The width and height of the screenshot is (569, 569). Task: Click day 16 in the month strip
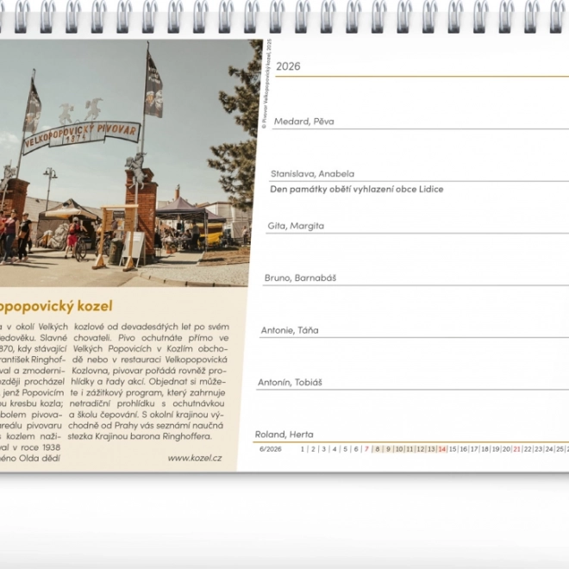464,449
